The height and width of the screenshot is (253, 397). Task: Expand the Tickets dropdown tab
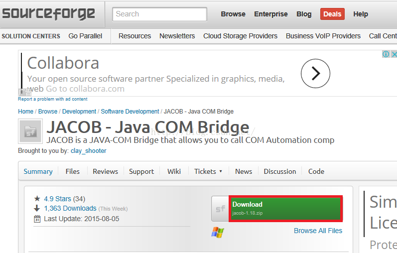208,171
